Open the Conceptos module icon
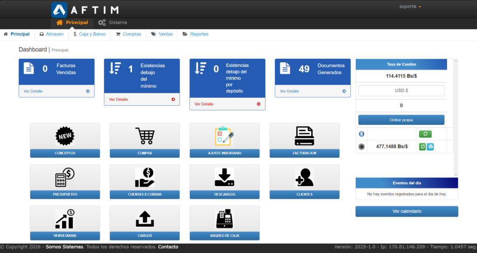 coord(65,136)
